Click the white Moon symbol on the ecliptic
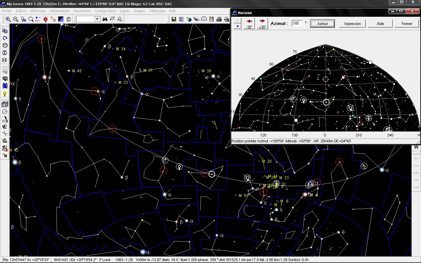 coord(212,174)
